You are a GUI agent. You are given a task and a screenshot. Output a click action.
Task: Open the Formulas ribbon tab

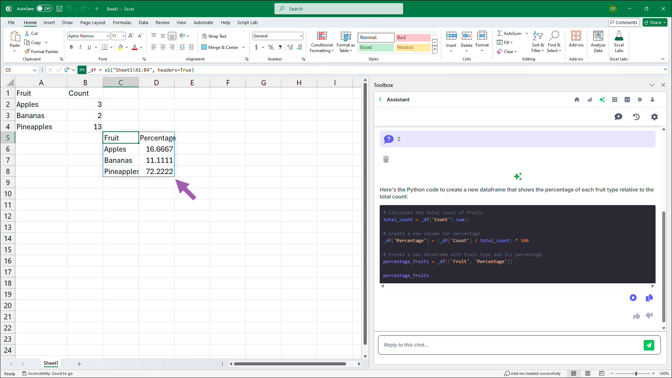tap(122, 22)
